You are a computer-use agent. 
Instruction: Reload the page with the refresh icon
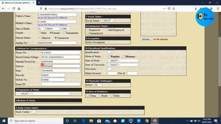pyautogui.click(x=14, y=9)
